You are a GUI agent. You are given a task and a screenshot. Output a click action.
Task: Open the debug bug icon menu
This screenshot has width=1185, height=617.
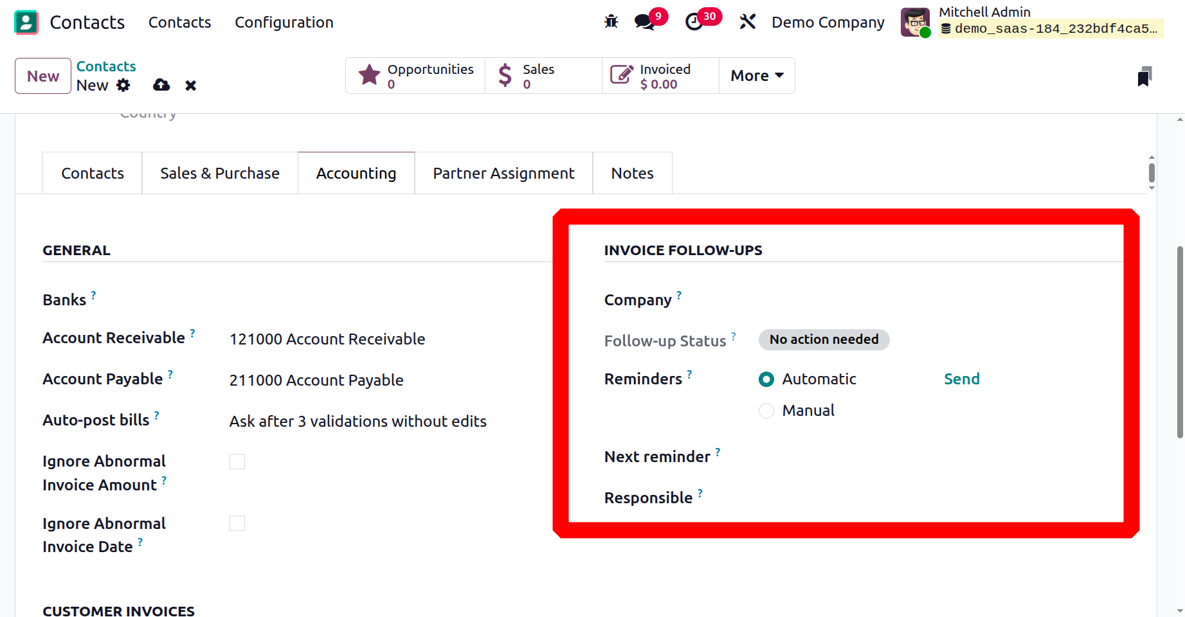[x=611, y=22]
